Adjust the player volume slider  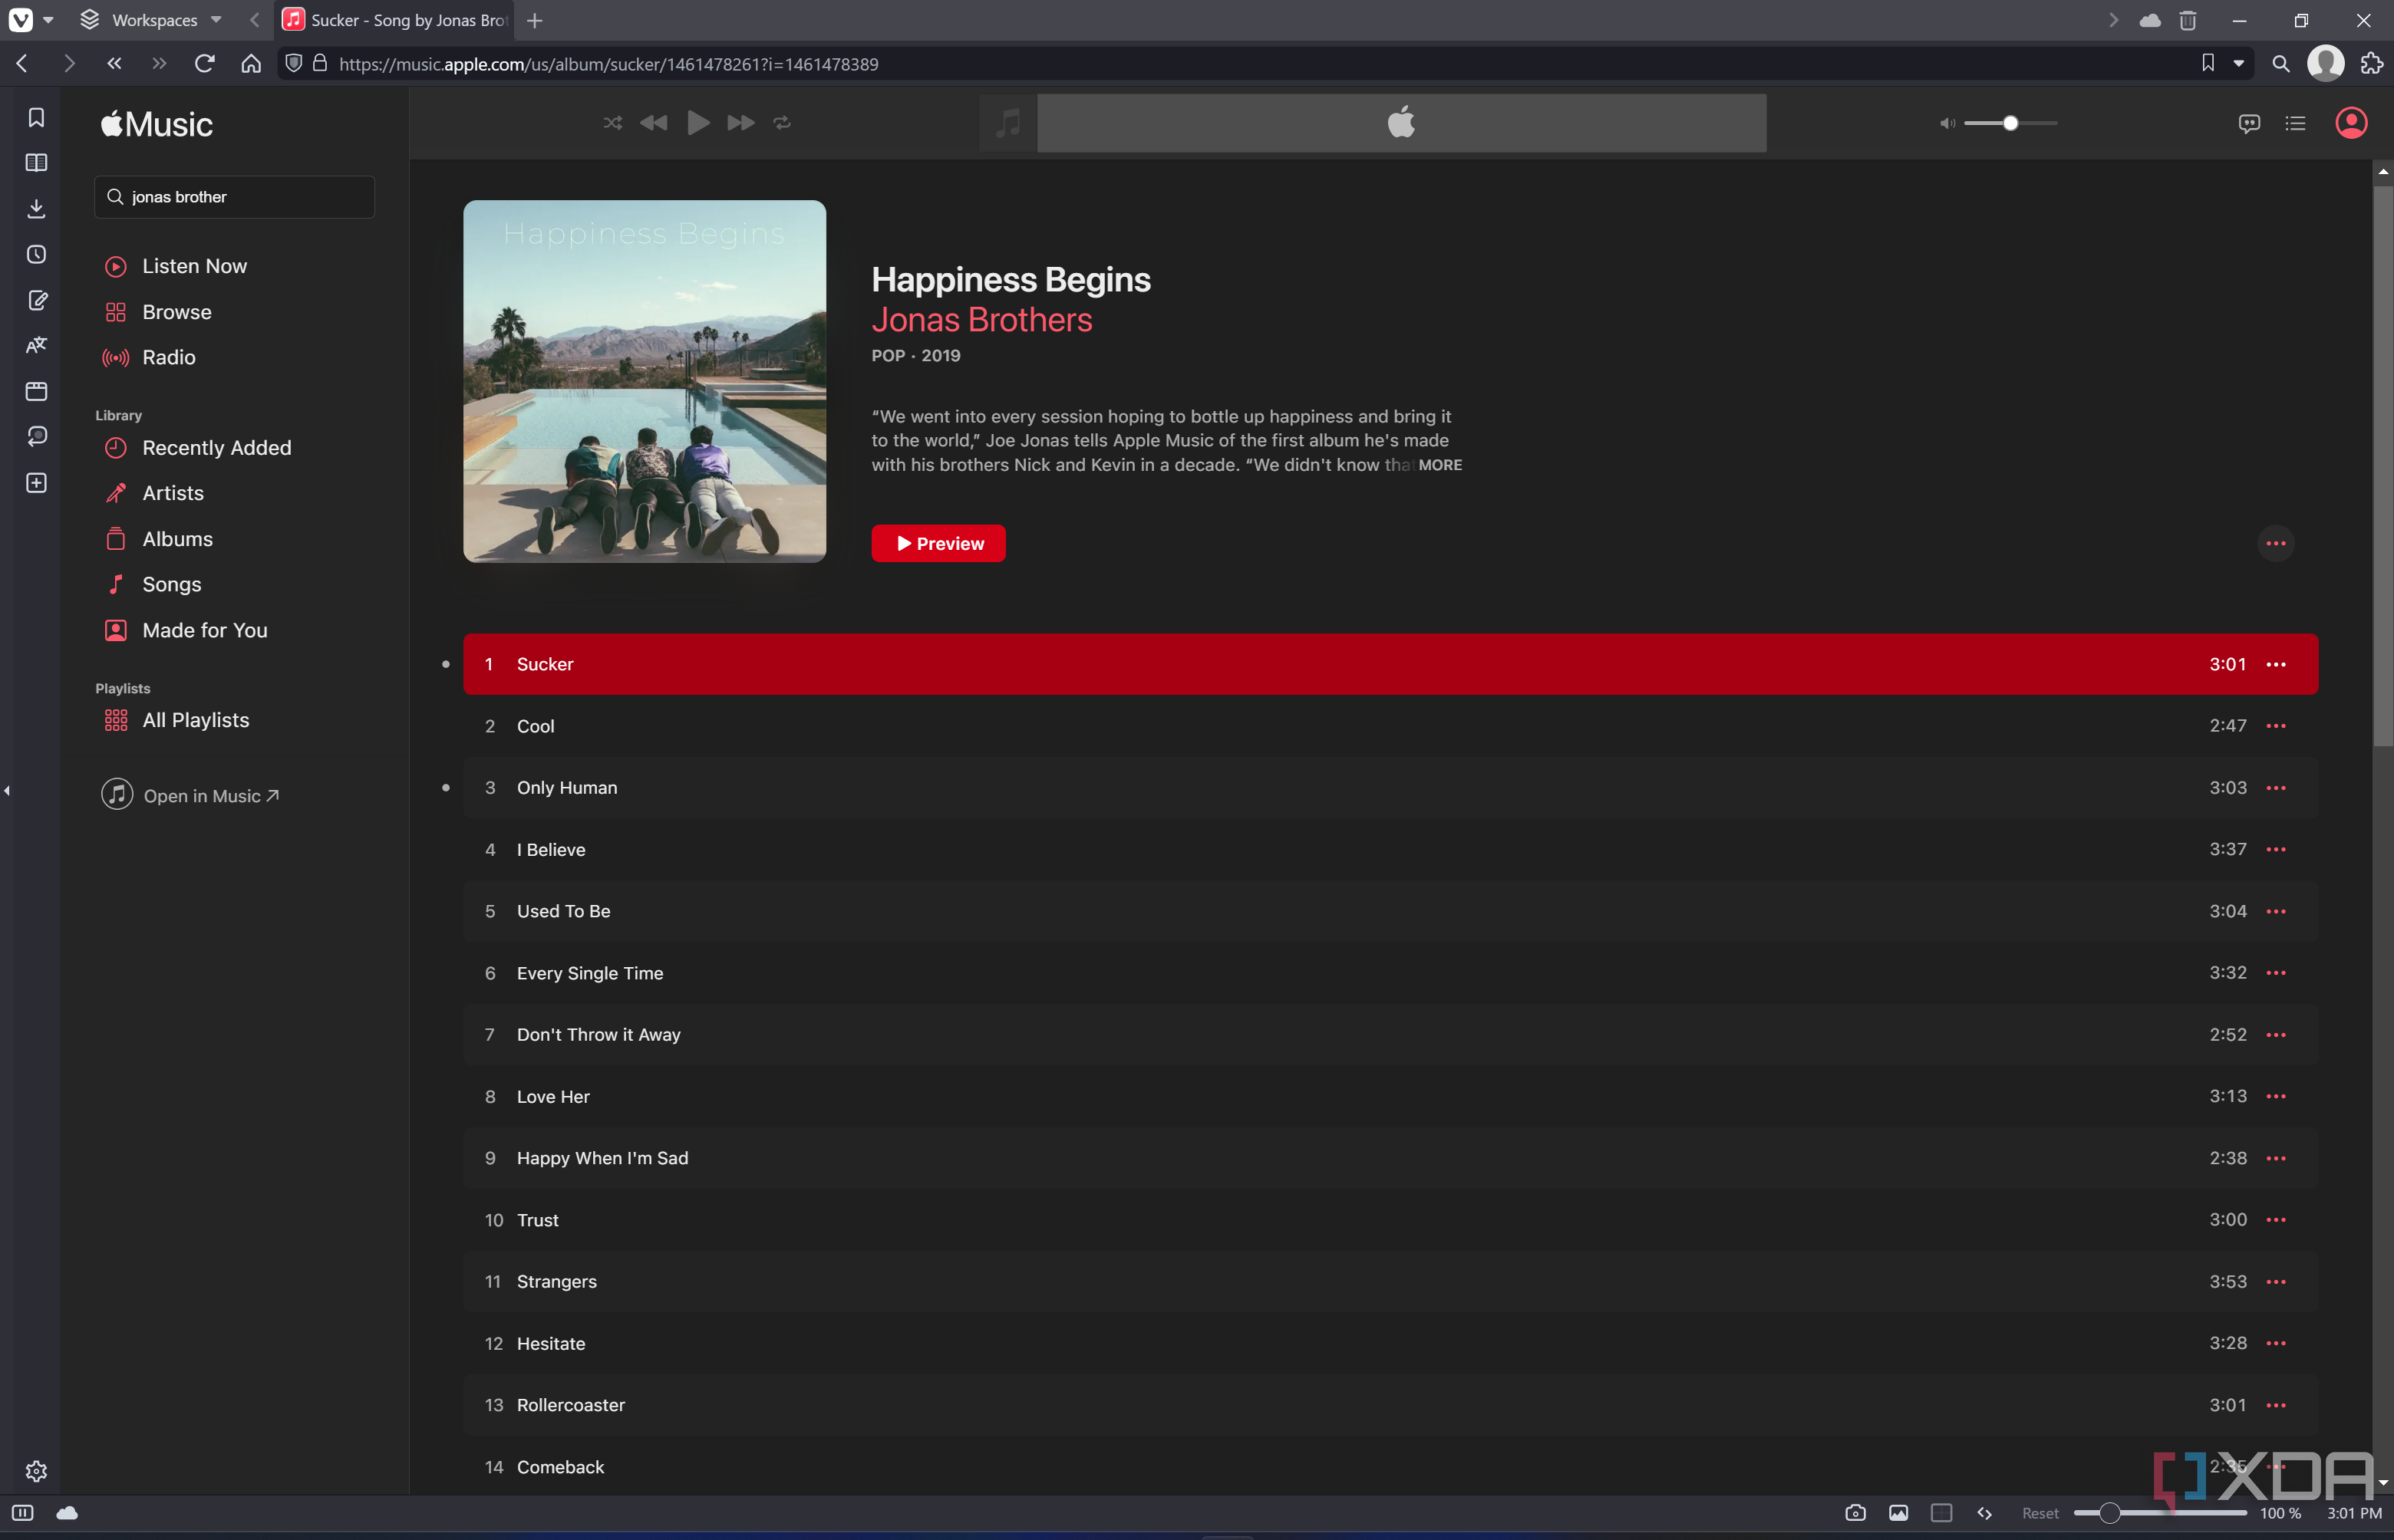[x=2011, y=123]
